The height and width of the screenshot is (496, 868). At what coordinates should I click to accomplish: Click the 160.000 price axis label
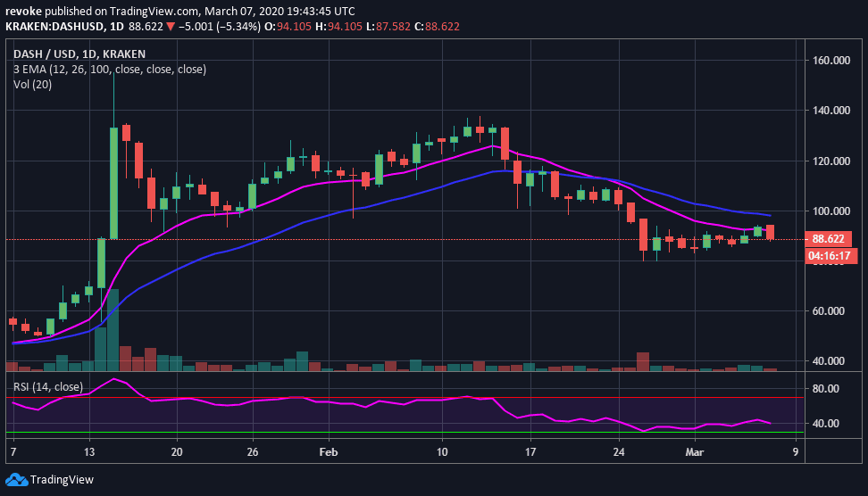click(x=830, y=60)
